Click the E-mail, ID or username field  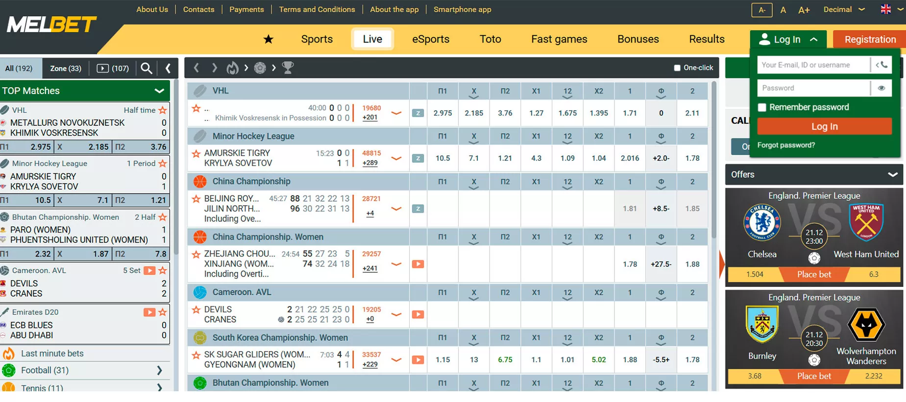click(813, 65)
